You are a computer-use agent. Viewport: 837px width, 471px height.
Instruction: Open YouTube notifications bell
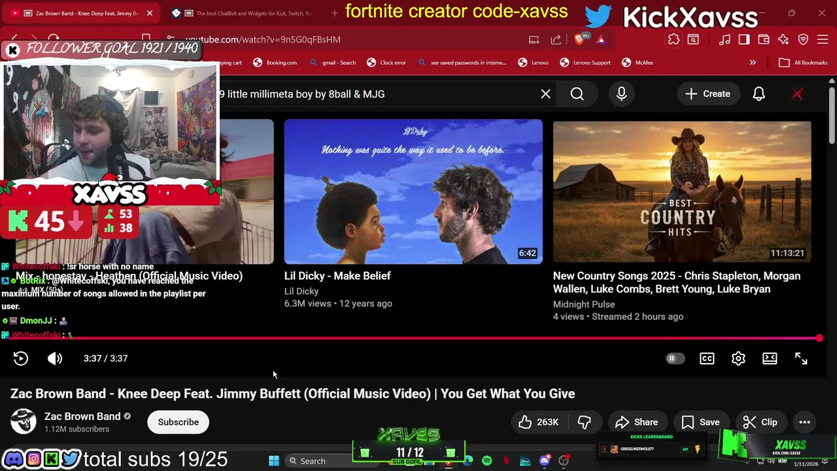(759, 94)
